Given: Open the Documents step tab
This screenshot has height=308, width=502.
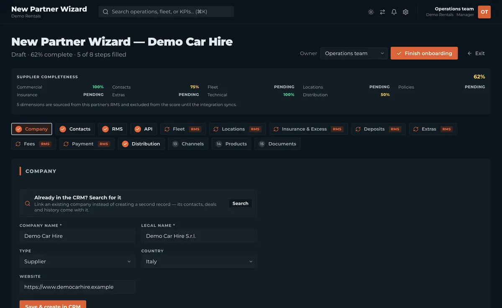Looking at the screenshot, I should coord(277,144).
